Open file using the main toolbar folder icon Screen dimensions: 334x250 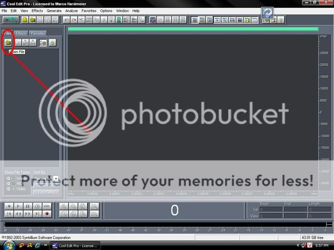(33, 20)
